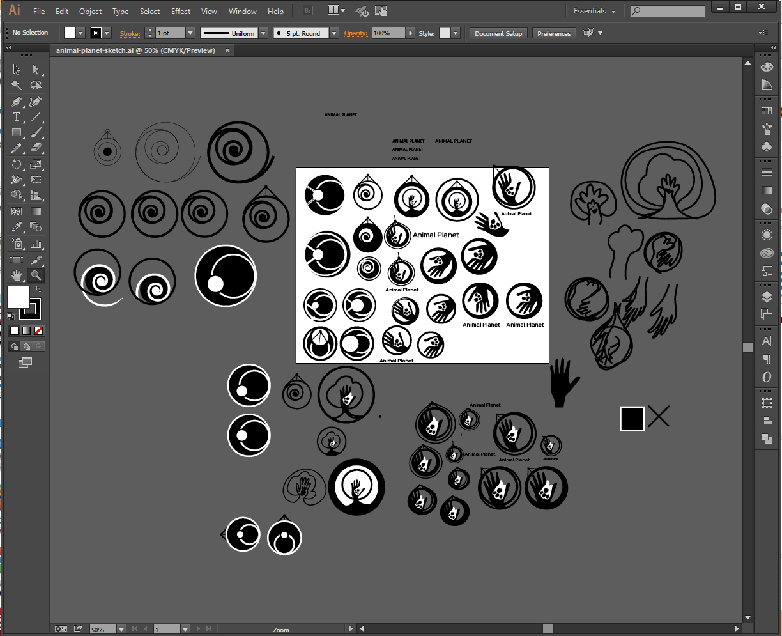Click the Document Setup button

tap(498, 33)
